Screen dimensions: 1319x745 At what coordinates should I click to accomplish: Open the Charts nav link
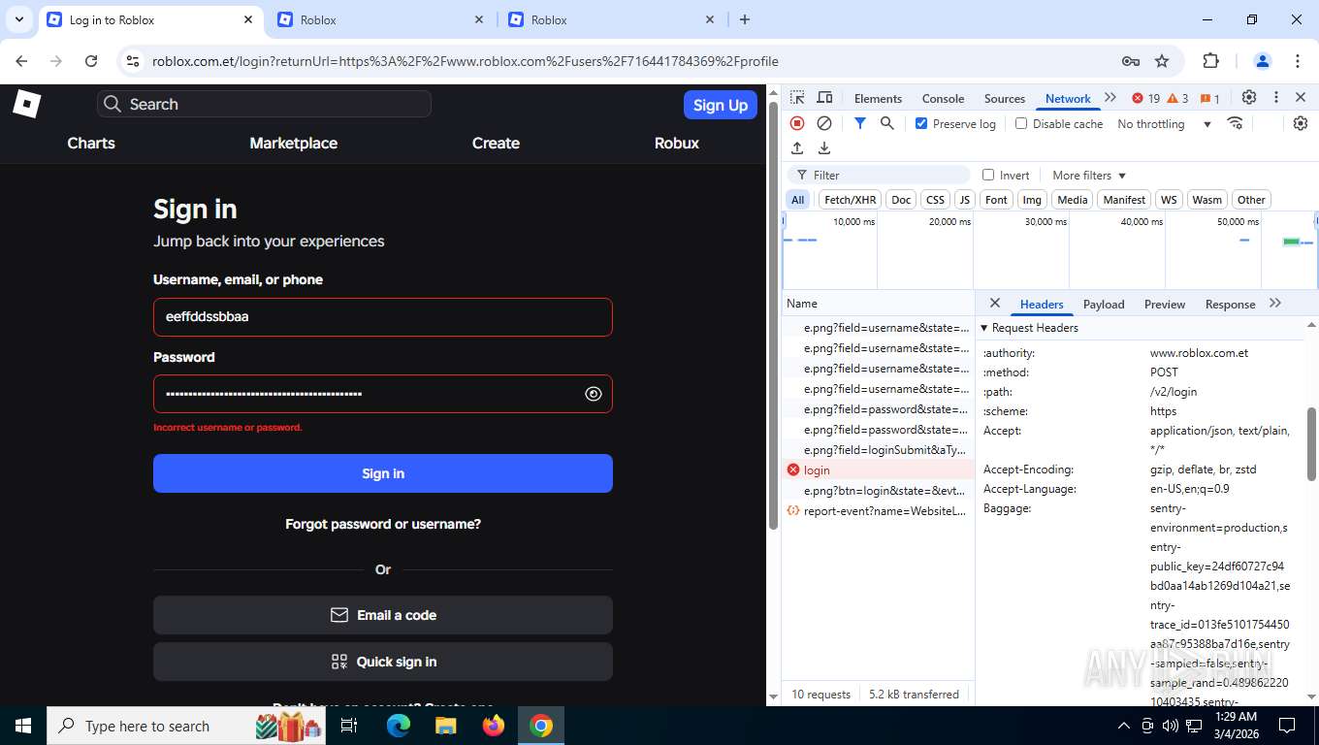coord(91,143)
